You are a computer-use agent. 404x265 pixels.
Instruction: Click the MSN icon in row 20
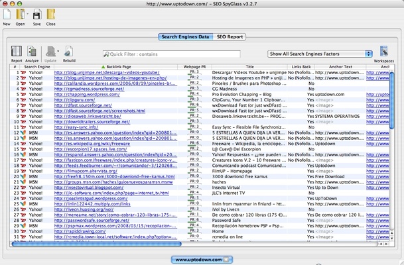[23, 176]
